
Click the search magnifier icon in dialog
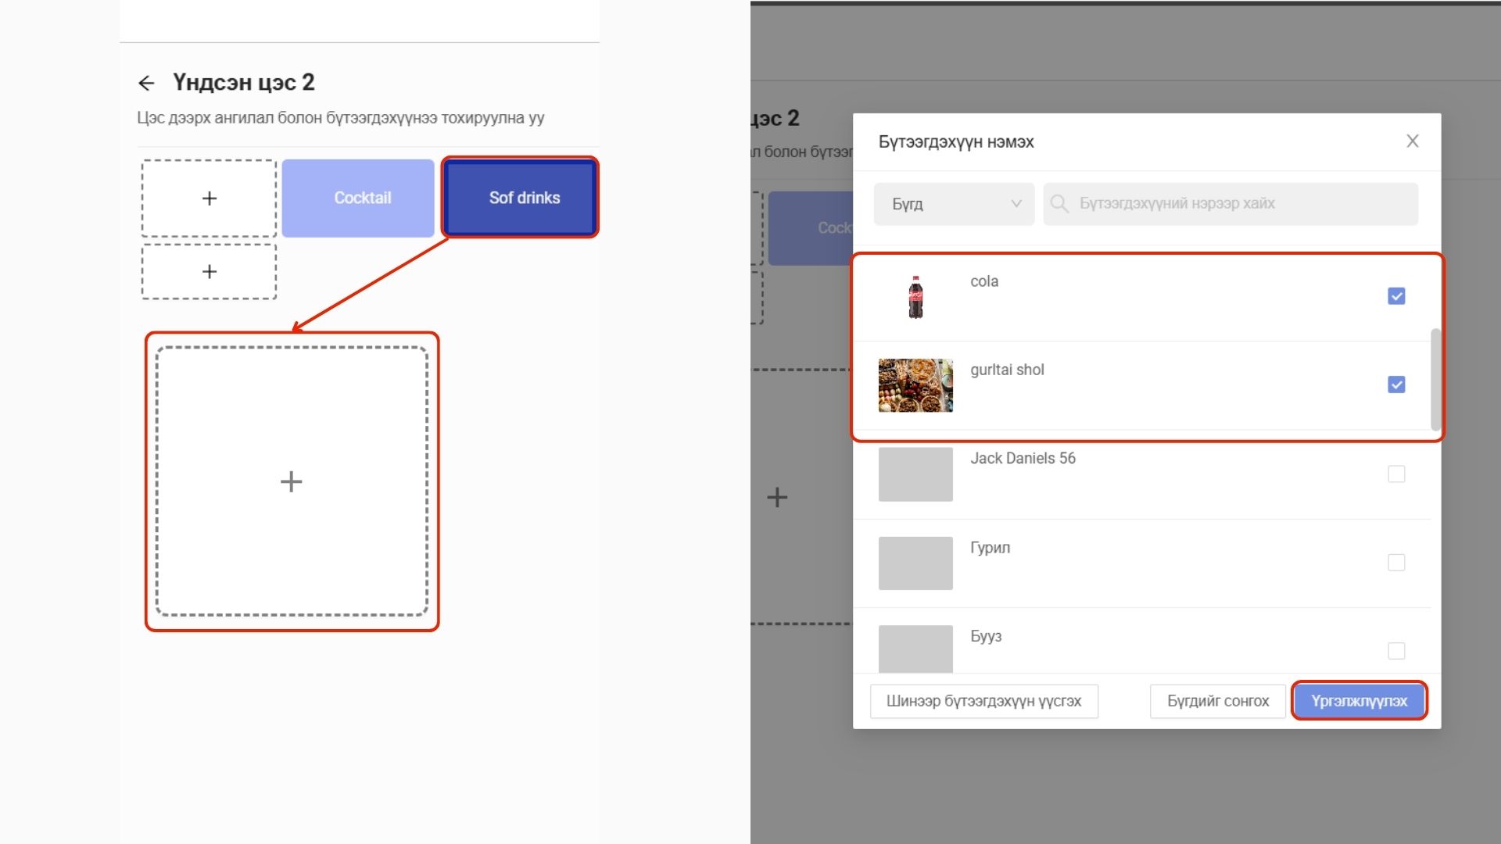[x=1059, y=204]
